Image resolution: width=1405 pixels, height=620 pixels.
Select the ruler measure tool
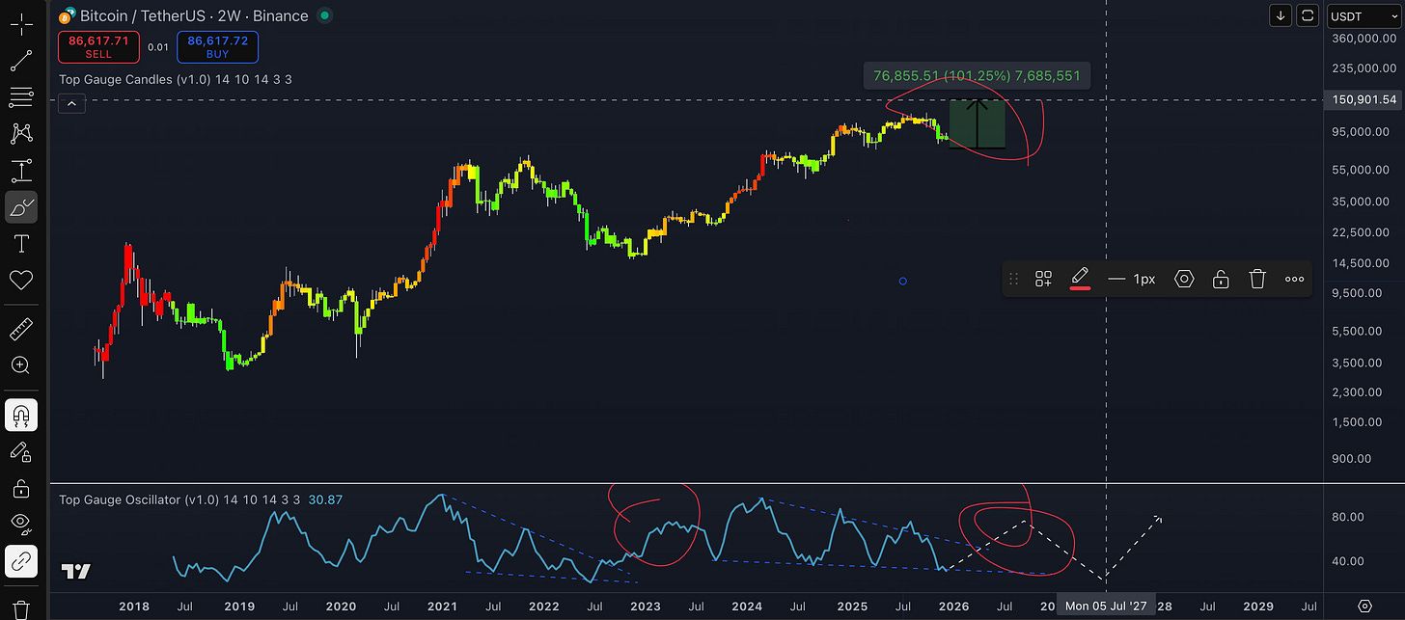[x=21, y=331]
